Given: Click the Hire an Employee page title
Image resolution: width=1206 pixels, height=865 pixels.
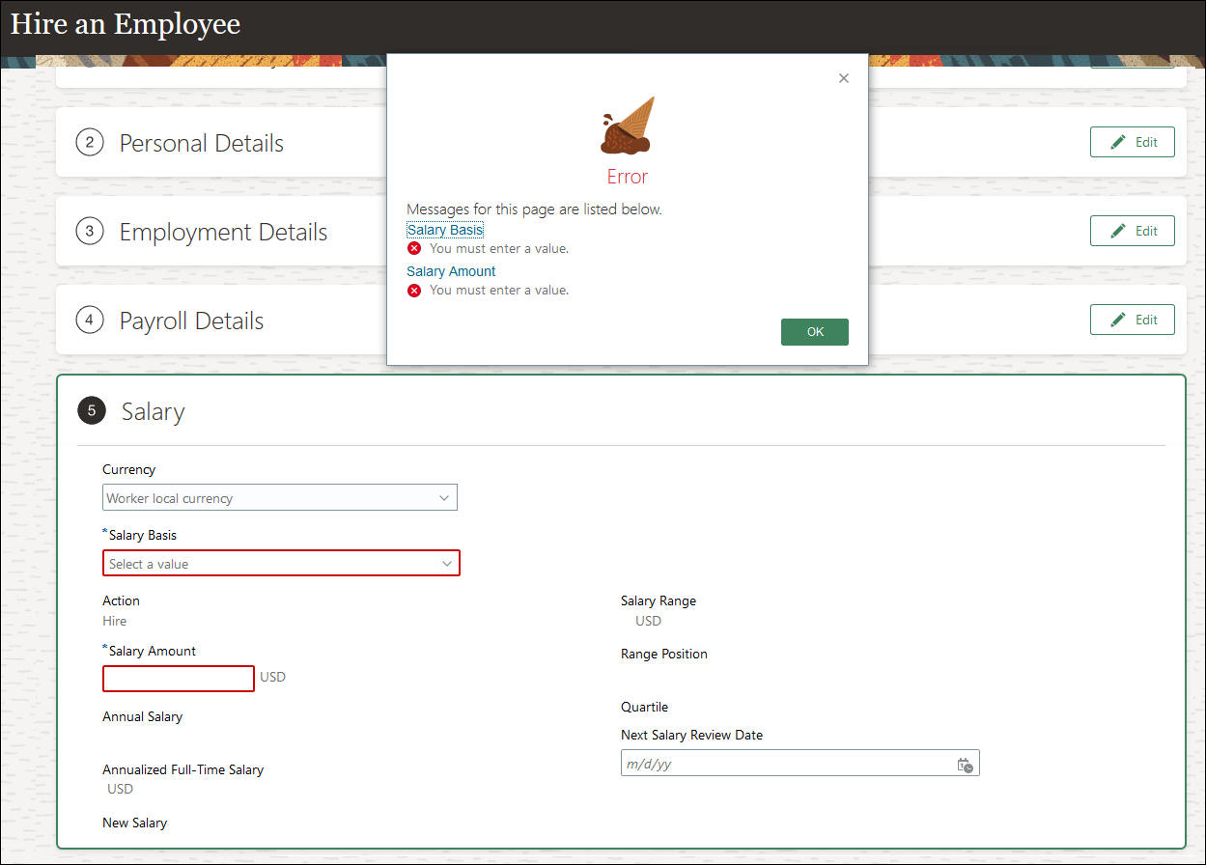Looking at the screenshot, I should (126, 24).
